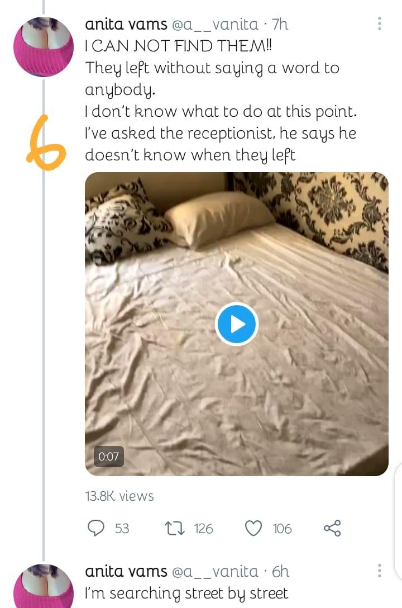Viewport: 402px width, 608px height.
Task: Like the tweet with the heart icon
Action: tap(254, 528)
